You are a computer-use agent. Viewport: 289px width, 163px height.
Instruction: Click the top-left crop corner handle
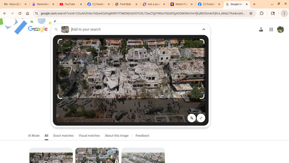click(x=60, y=42)
